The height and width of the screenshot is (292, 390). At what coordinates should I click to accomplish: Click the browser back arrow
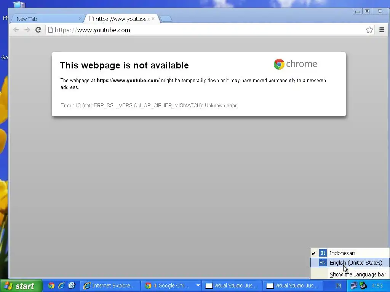point(16,30)
